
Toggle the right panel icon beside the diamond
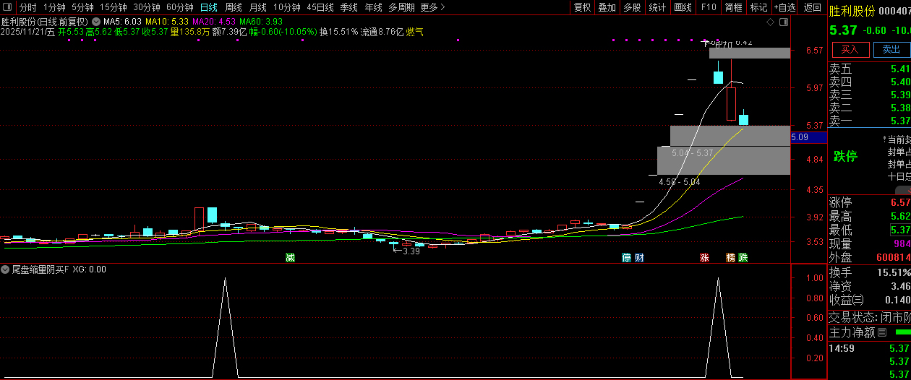783,22
